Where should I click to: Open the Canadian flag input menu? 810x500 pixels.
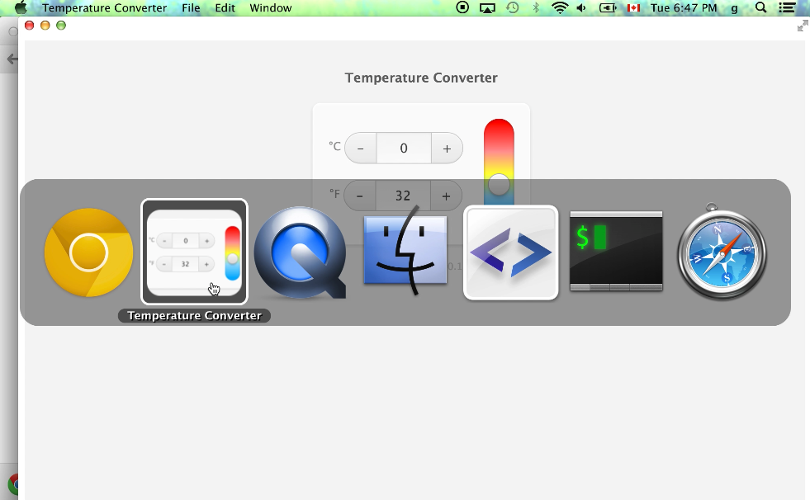click(633, 7)
